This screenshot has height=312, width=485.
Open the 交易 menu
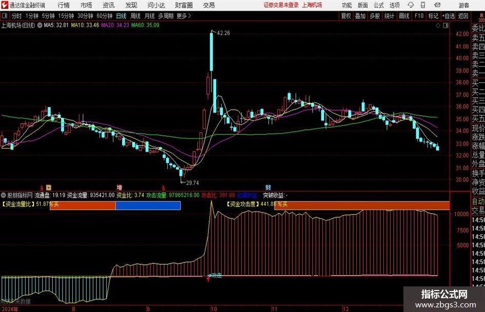coord(209,5)
